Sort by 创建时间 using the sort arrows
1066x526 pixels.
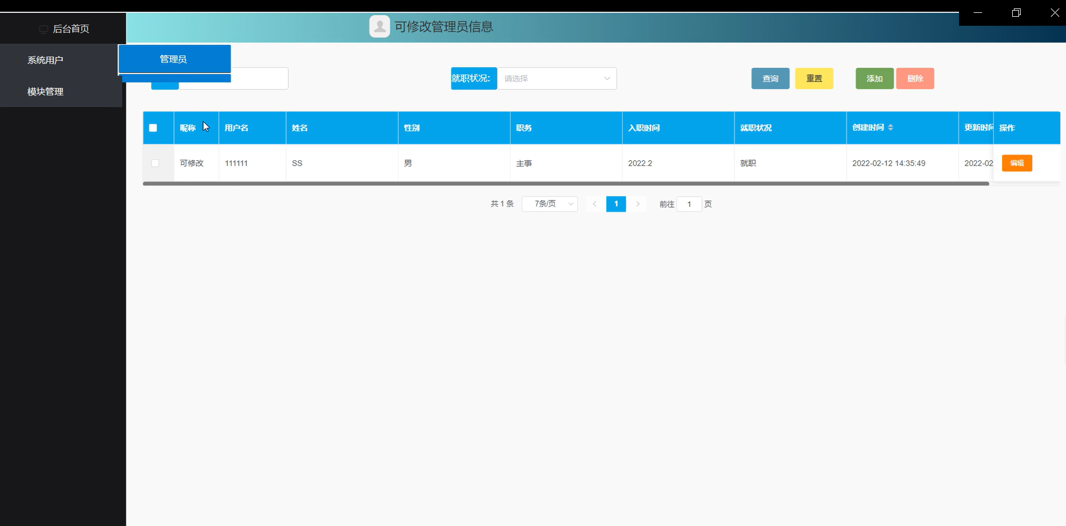point(890,128)
